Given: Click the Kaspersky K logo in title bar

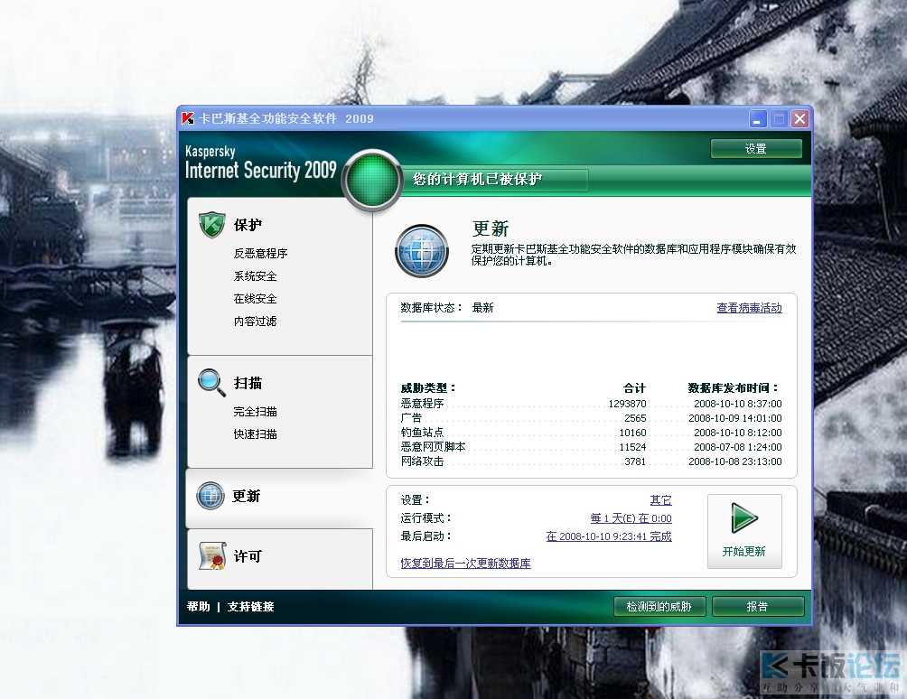Looking at the screenshot, I should pos(187,118).
